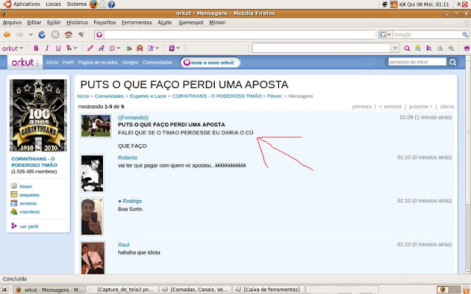471x294 pixels.
Task: Click the magnifier in Google search box
Action: 464,35
